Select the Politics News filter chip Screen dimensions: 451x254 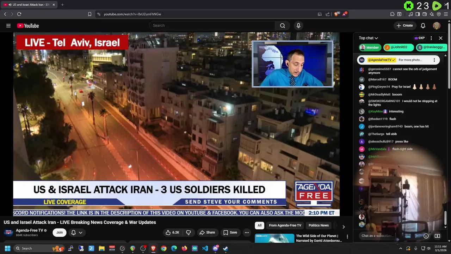319,225
